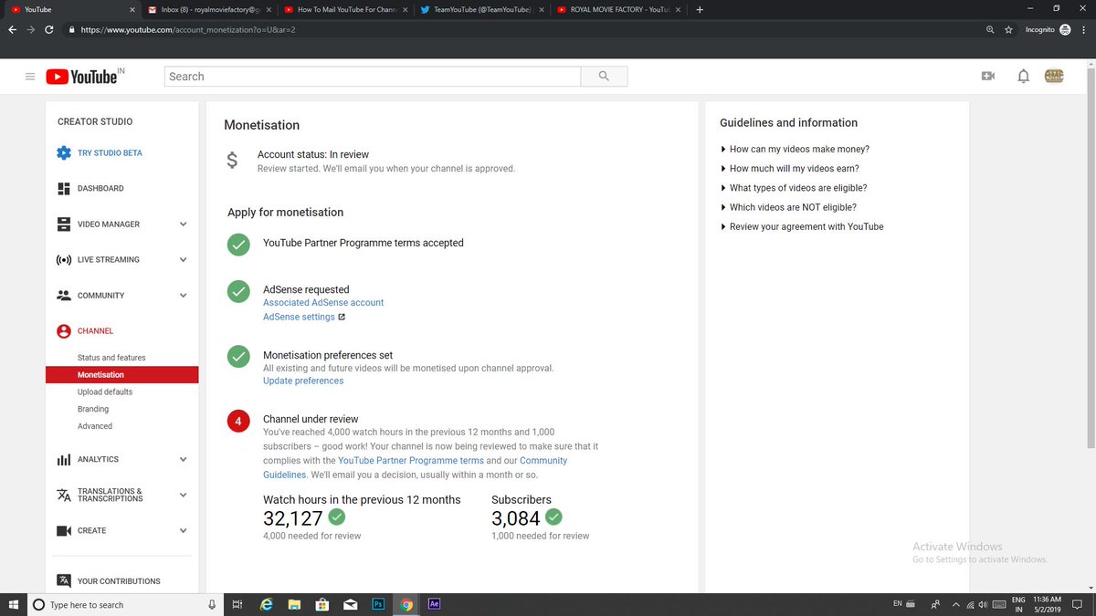Expand the Community section
Screen dimensions: 1096x616
183,296
